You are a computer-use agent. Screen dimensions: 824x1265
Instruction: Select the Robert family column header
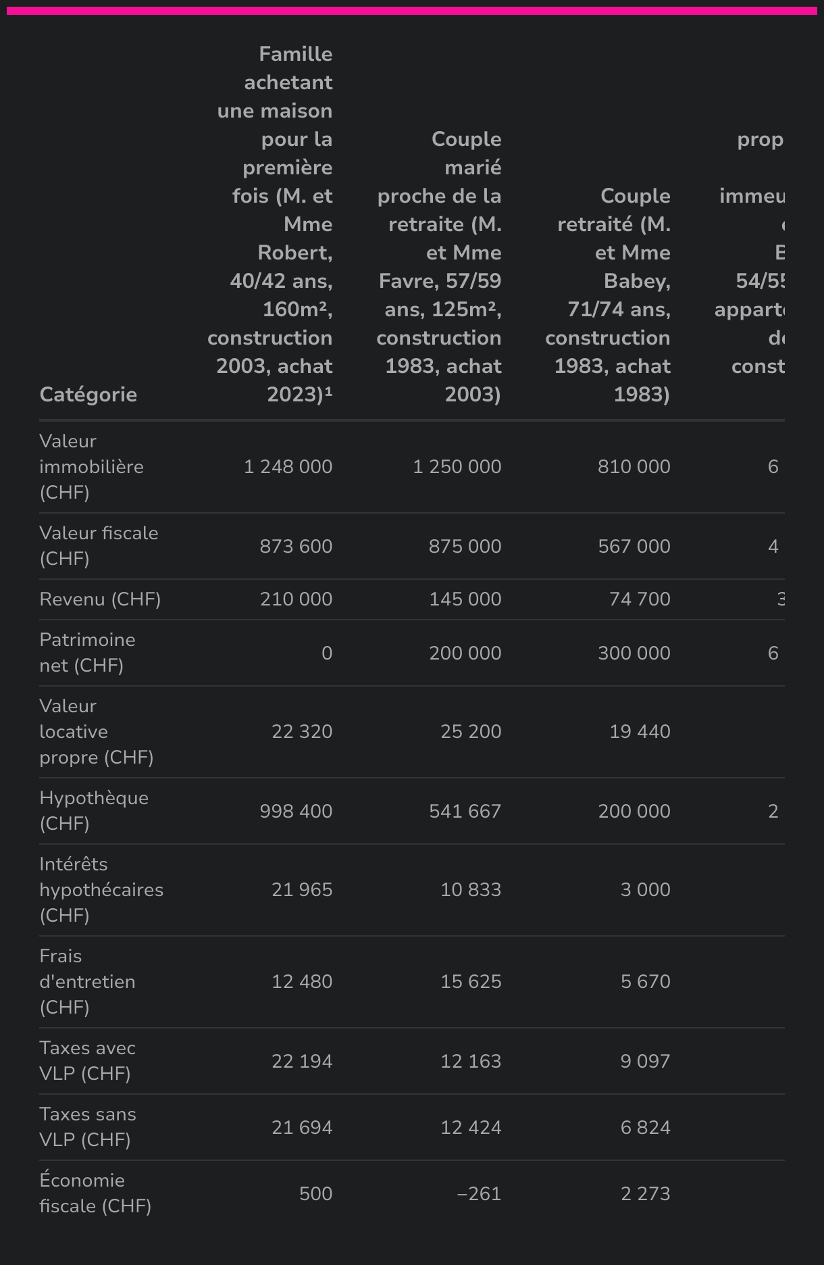[x=274, y=224]
